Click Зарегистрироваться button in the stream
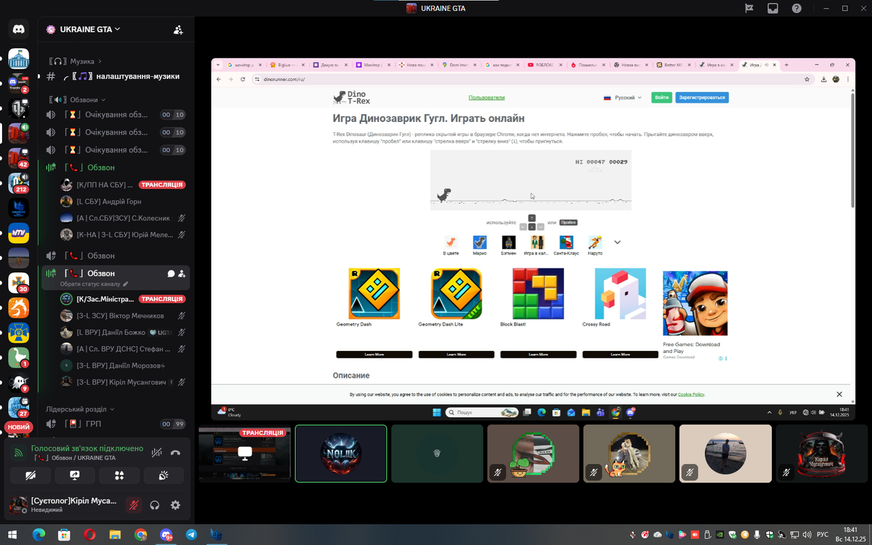872x545 pixels. [702, 97]
